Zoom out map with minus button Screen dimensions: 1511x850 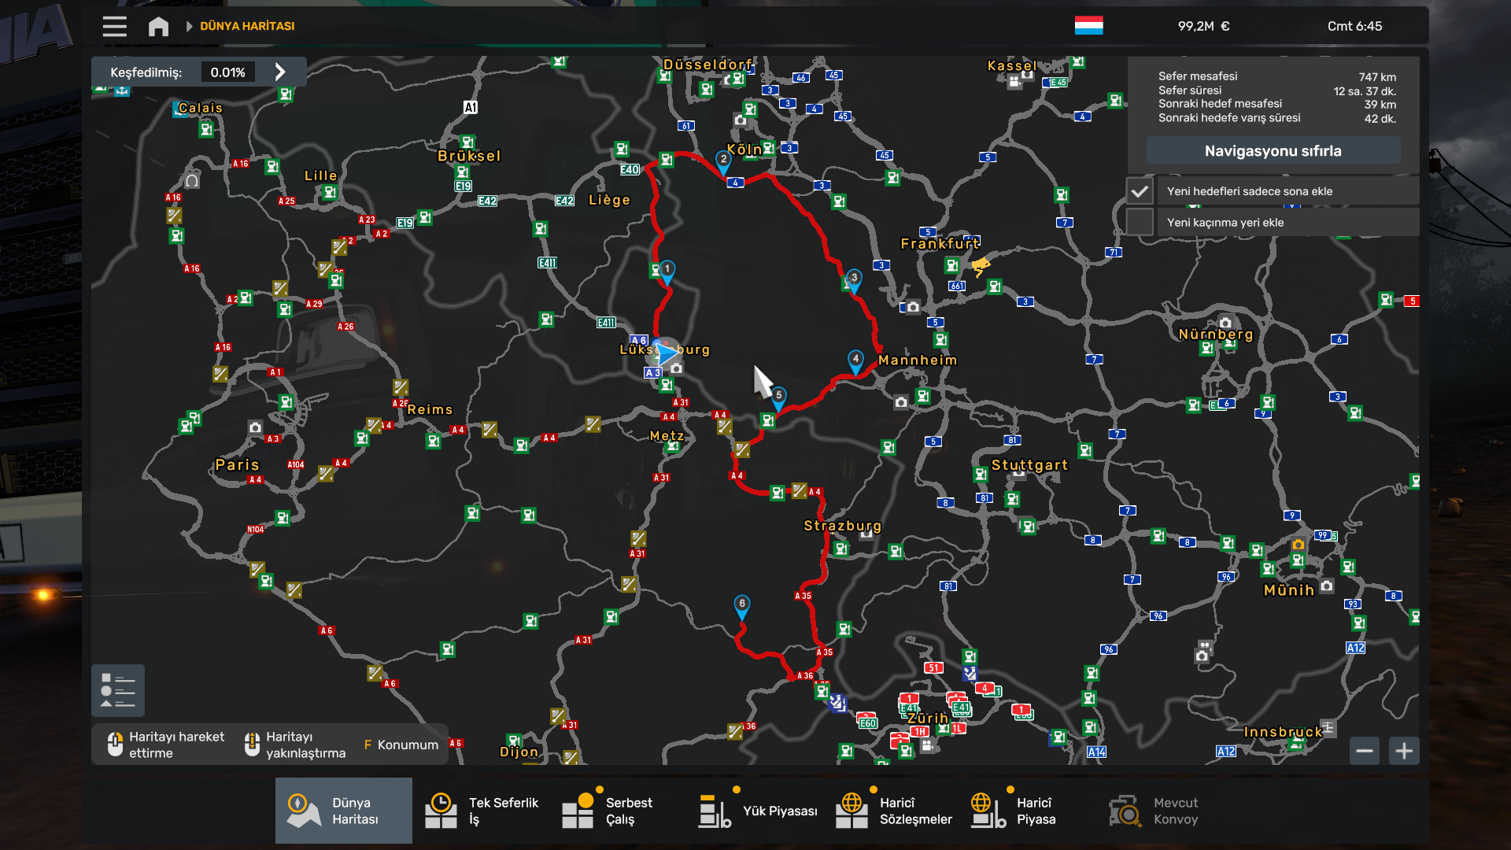pyautogui.click(x=1365, y=751)
